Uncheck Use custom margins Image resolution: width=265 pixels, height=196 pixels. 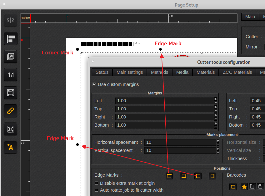[94, 84]
